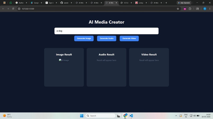Viewport: 213px width, 119px height.
Task: Open the tab search / media icon
Action: click(197, 9)
